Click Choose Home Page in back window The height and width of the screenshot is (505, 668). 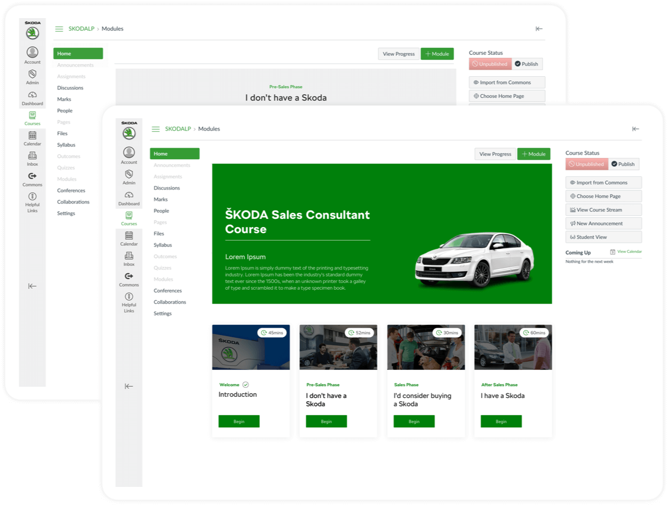click(507, 96)
